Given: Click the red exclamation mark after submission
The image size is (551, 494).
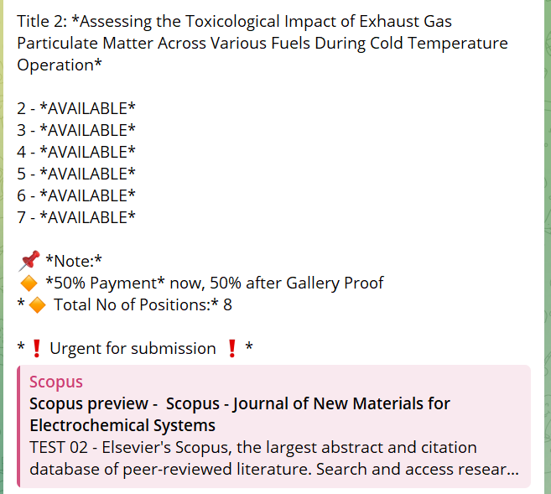Looking at the screenshot, I should [232, 349].
